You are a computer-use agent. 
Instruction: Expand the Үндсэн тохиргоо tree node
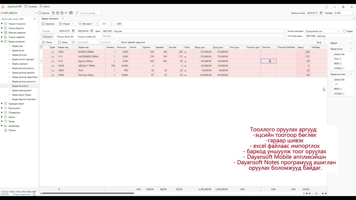coord(2,24)
